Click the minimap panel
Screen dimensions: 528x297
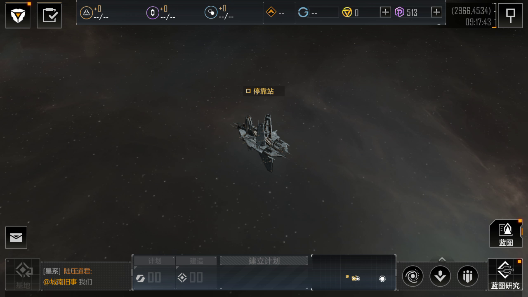(x=354, y=272)
